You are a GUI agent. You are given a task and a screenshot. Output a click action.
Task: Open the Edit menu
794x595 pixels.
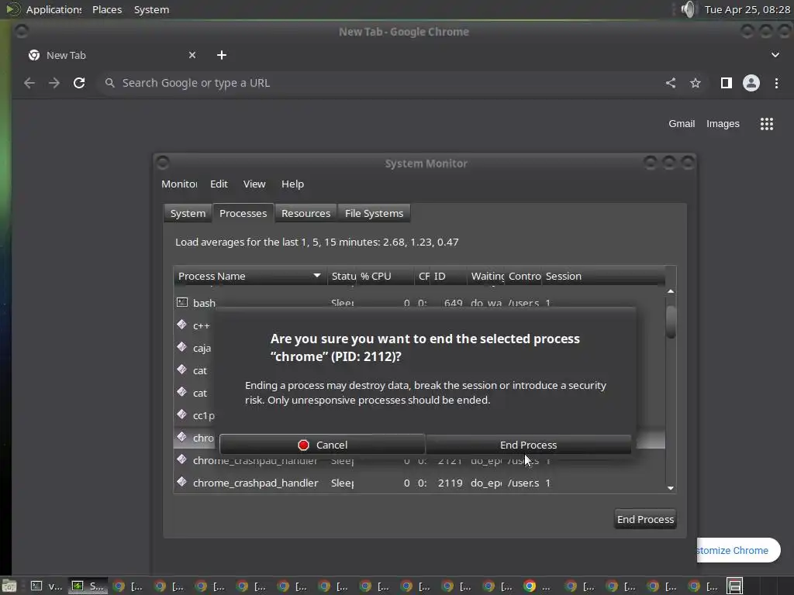219,184
